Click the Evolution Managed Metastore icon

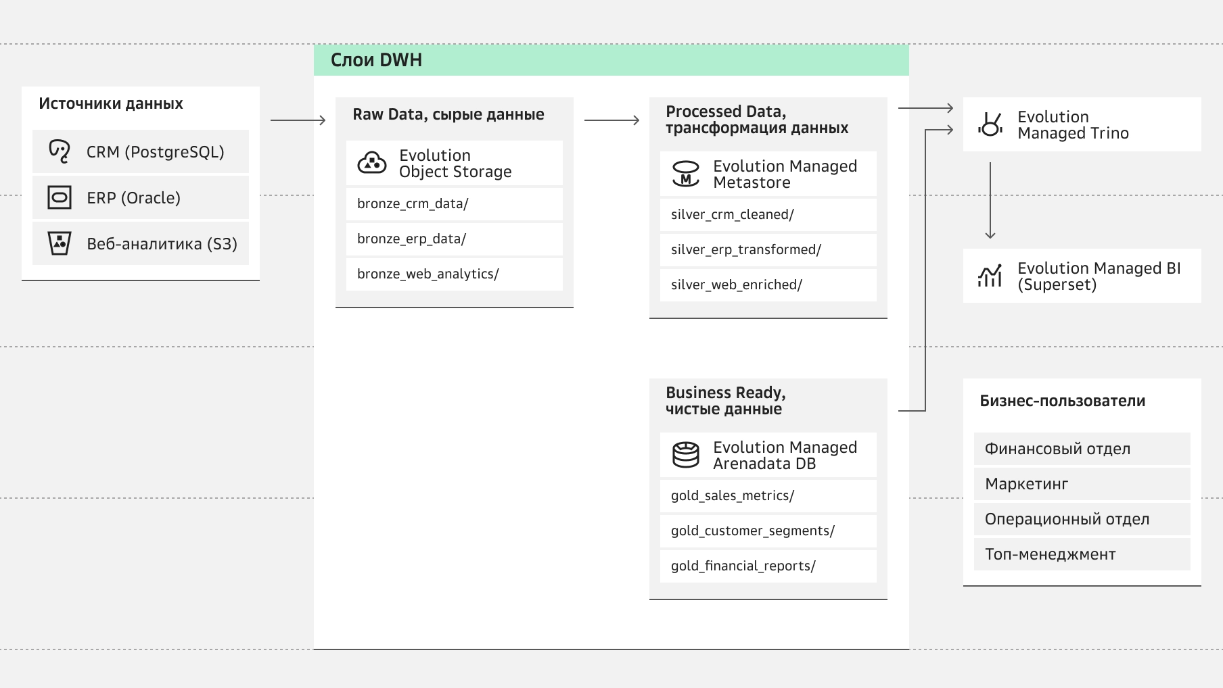(685, 174)
